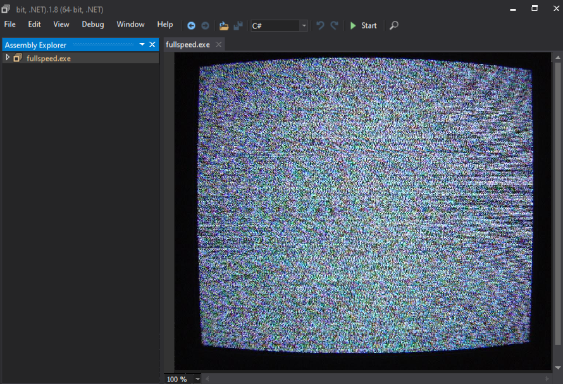Click the Save All icon
Image resolution: width=563 pixels, height=384 pixels.
click(238, 25)
